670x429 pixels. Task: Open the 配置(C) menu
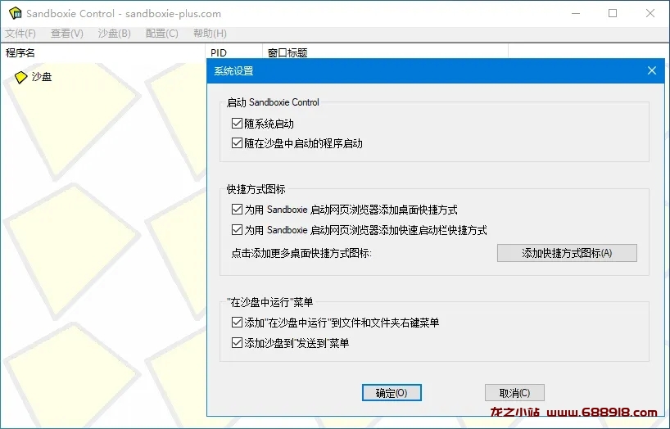click(x=161, y=34)
